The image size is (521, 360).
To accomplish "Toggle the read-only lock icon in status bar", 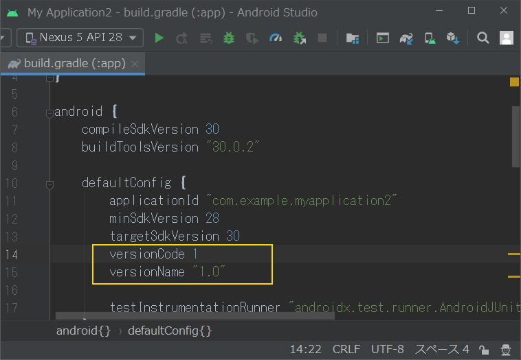I will 484,350.
